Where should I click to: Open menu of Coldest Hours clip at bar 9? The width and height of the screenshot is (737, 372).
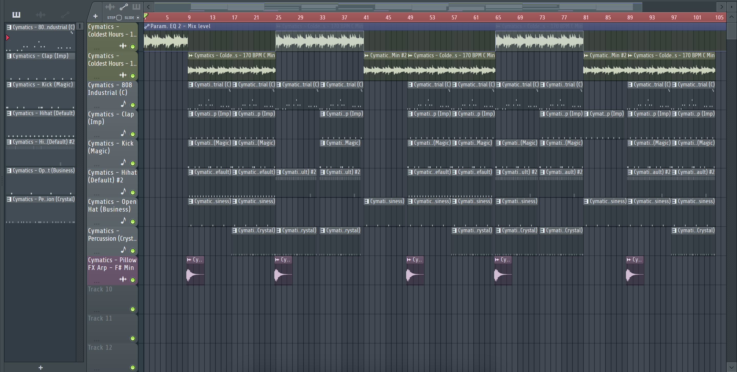coord(191,56)
